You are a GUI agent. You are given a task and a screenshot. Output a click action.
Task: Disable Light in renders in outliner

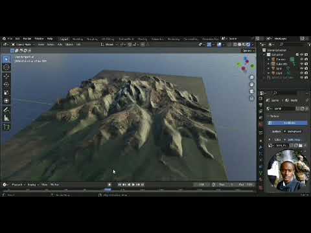tap(306, 73)
